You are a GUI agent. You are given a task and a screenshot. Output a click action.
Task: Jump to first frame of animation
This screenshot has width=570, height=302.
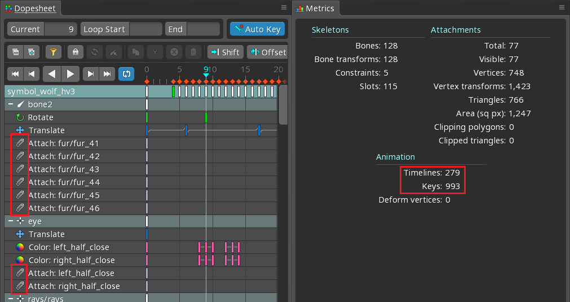(16, 74)
